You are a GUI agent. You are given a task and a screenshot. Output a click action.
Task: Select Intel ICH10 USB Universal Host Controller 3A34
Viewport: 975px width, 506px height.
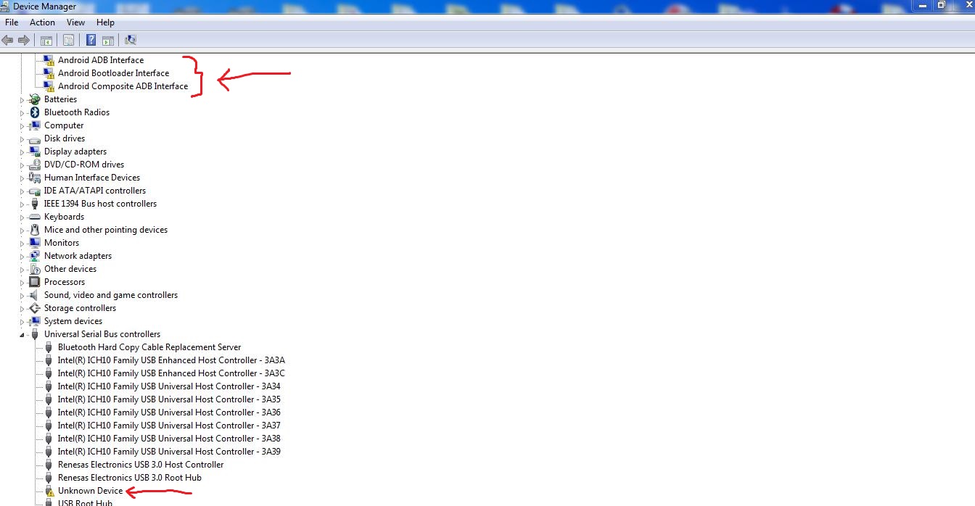pyautogui.click(x=169, y=386)
